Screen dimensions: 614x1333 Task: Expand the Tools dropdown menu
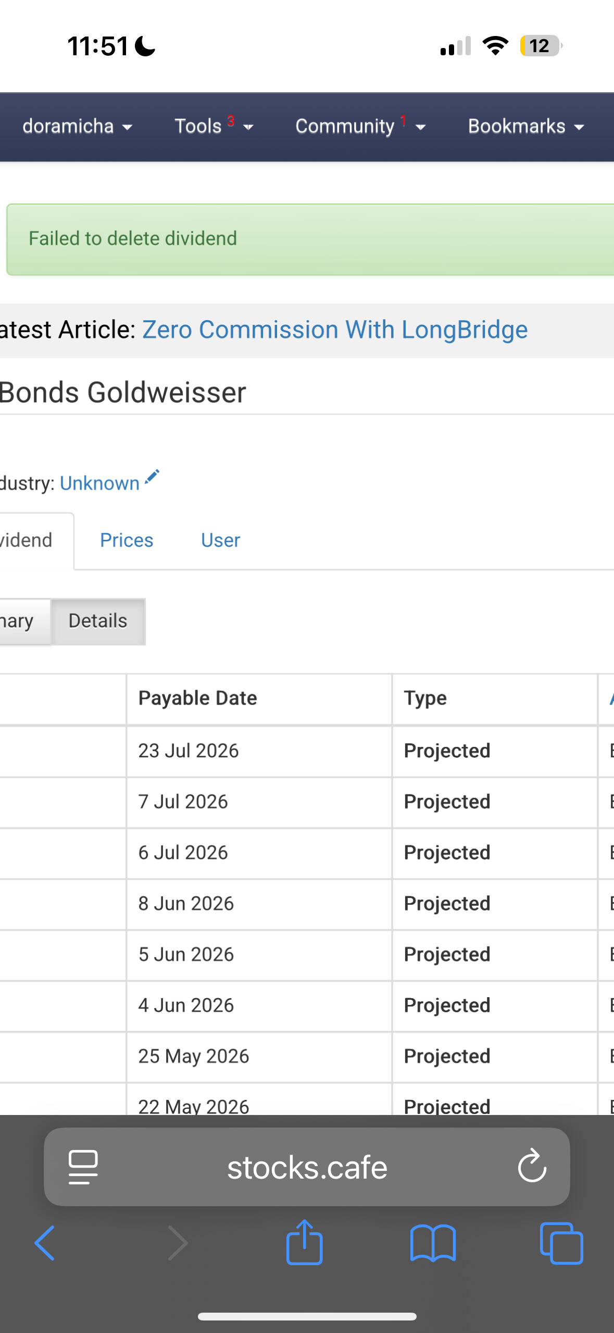pos(214,126)
